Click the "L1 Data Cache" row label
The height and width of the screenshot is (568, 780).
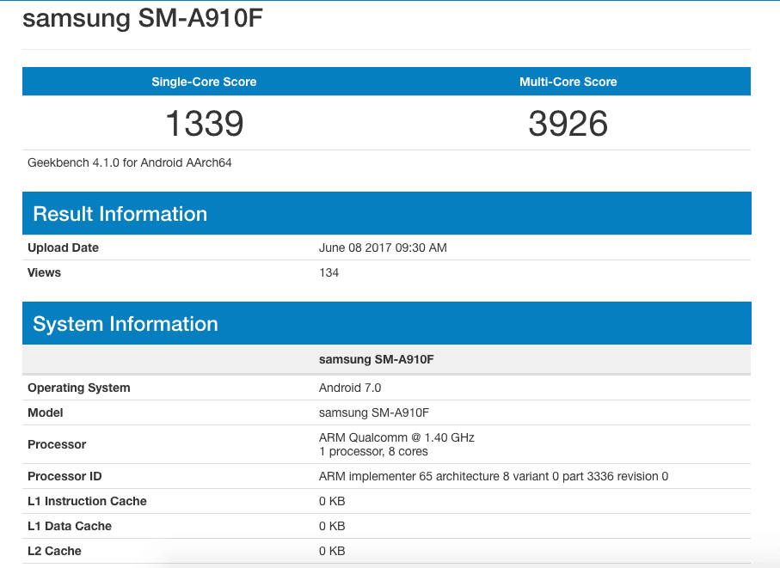click(70, 526)
